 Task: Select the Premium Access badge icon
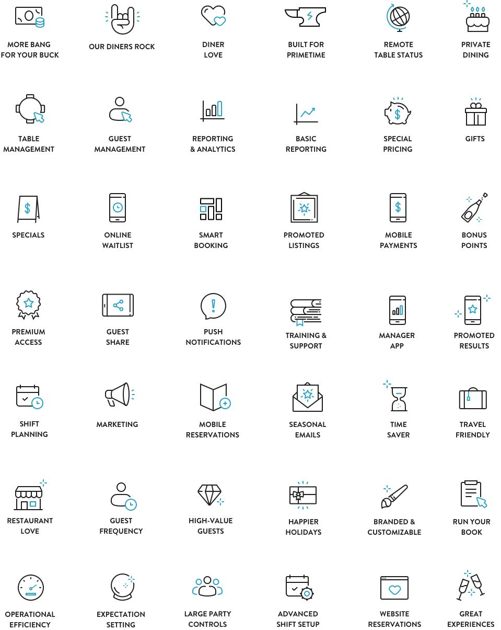tap(29, 305)
